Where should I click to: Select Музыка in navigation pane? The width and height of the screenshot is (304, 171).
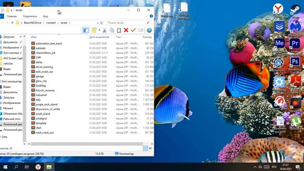point(8,108)
